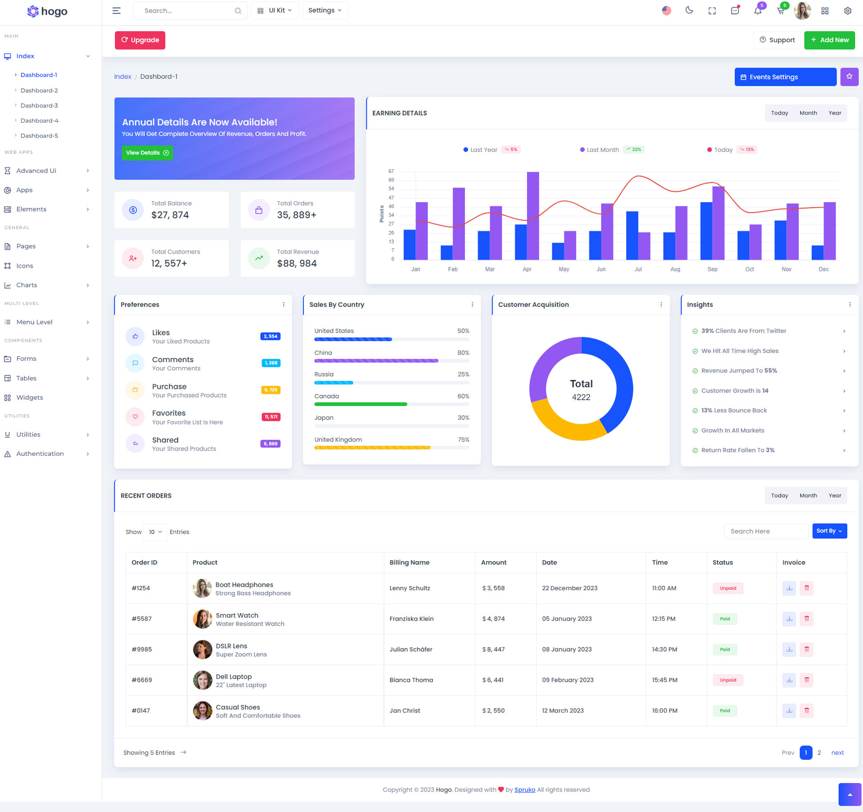Screen dimensions: 863x812
Task: Open the Sort By dropdown
Action: [829, 531]
